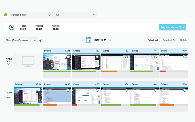The height and width of the screenshot is (122, 195).
Task: Toggle selection circle on 18:25 screenshot
Action: click(x=97, y=90)
